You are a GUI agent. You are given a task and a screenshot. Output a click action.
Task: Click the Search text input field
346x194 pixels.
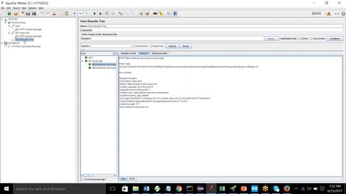point(110,46)
